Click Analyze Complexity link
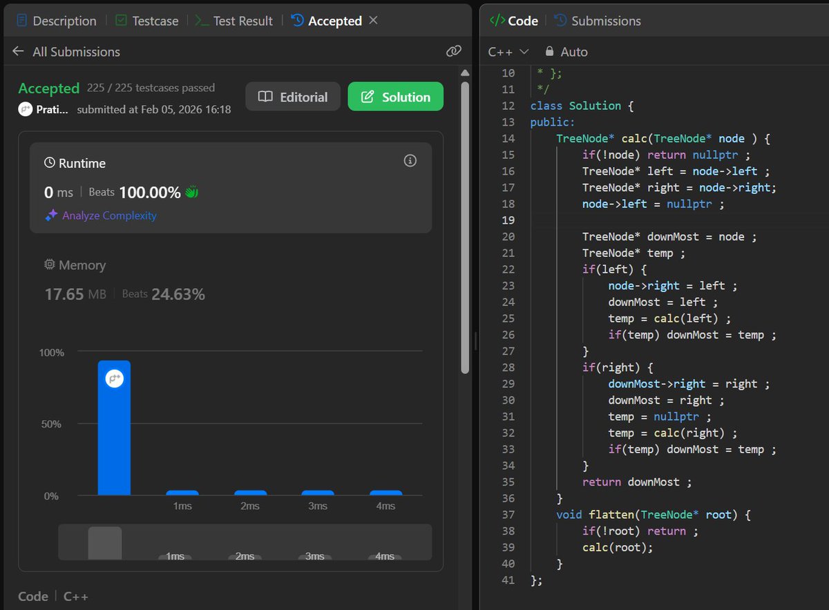This screenshot has width=829, height=610. click(109, 216)
